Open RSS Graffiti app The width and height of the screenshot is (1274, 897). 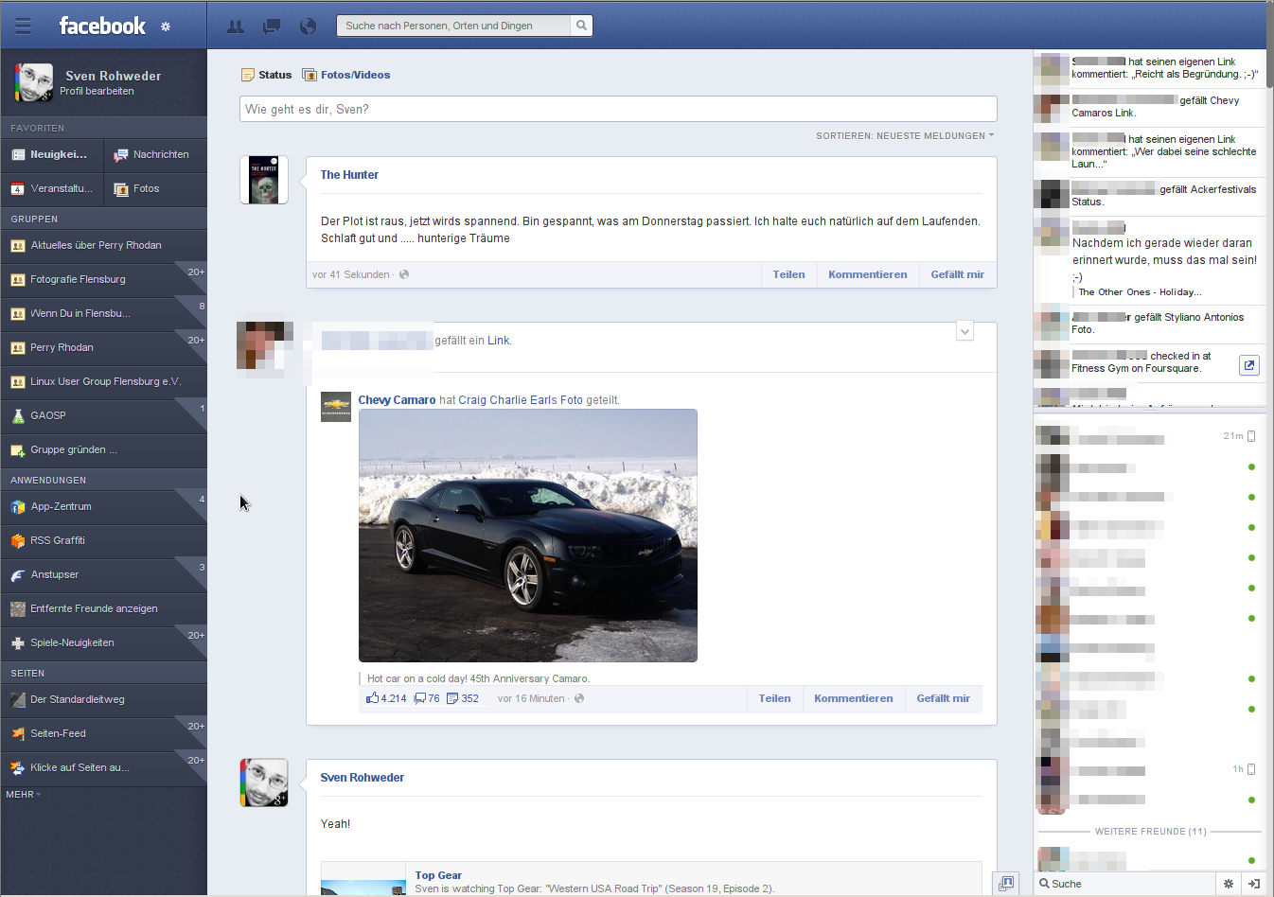tap(104, 540)
